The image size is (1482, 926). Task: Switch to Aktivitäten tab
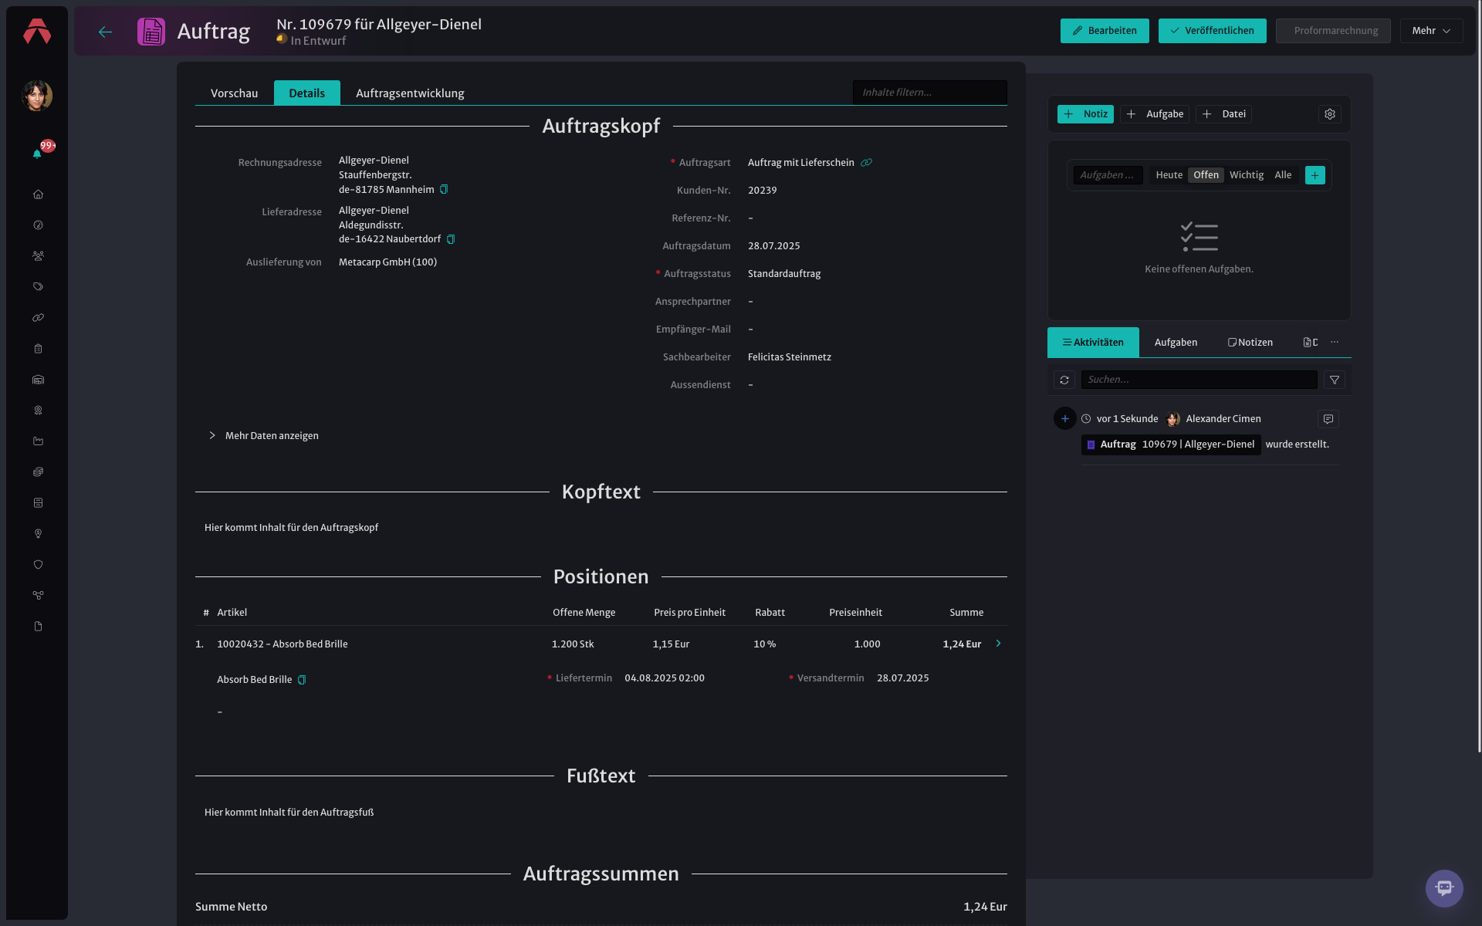pyautogui.click(x=1093, y=343)
